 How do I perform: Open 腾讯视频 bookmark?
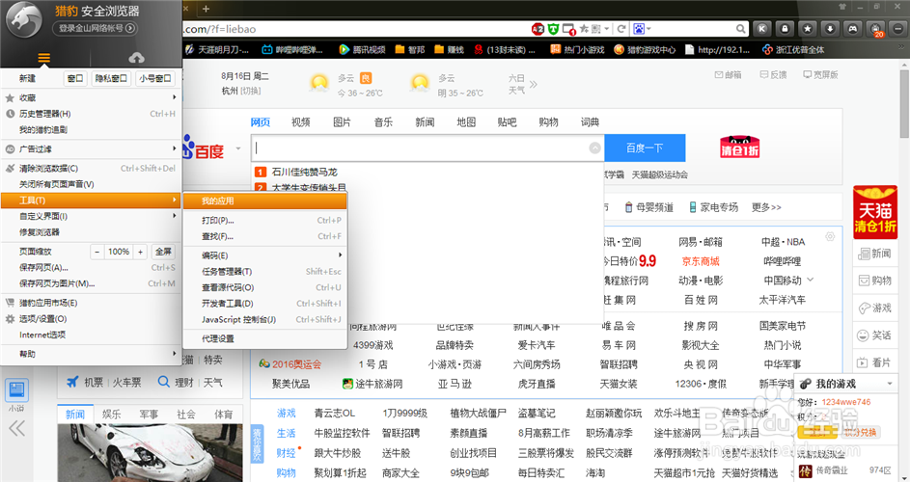pos(362,50)
